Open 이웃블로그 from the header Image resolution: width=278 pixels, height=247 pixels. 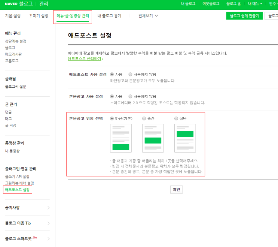211,4
